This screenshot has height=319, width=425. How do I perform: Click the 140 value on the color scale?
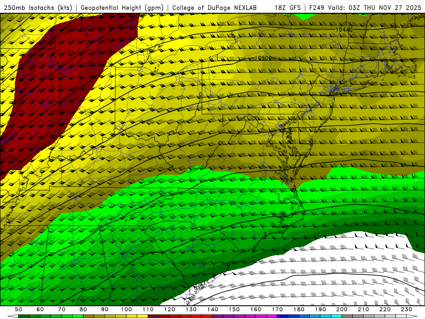coord(212,309)
